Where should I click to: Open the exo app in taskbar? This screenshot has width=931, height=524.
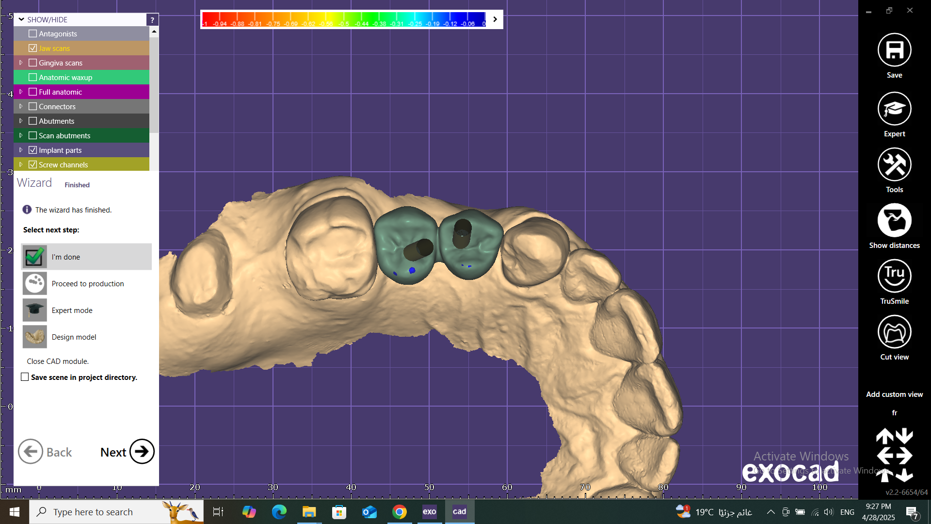click(429, 511)
